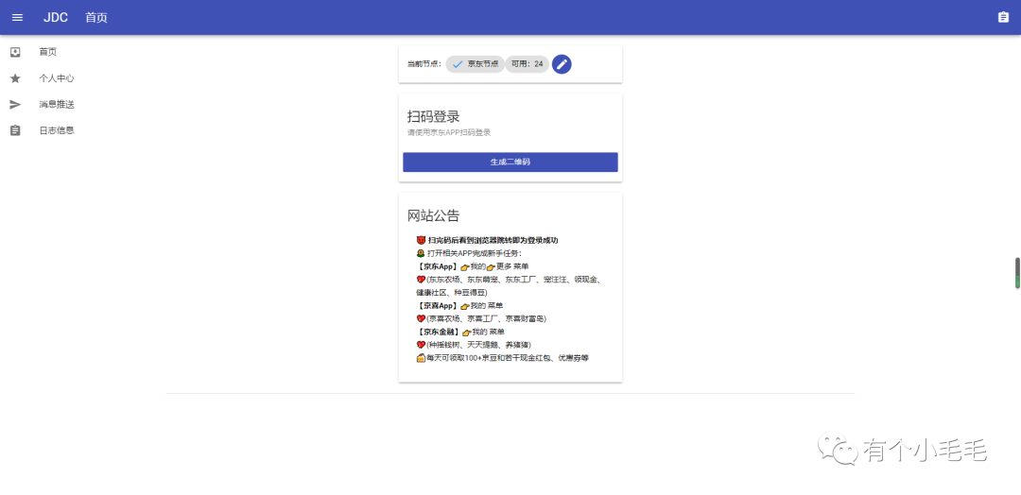Click the 【京喜App】 announcement line
This screenshot has height=495, width=1021.
tap(459, 306)
